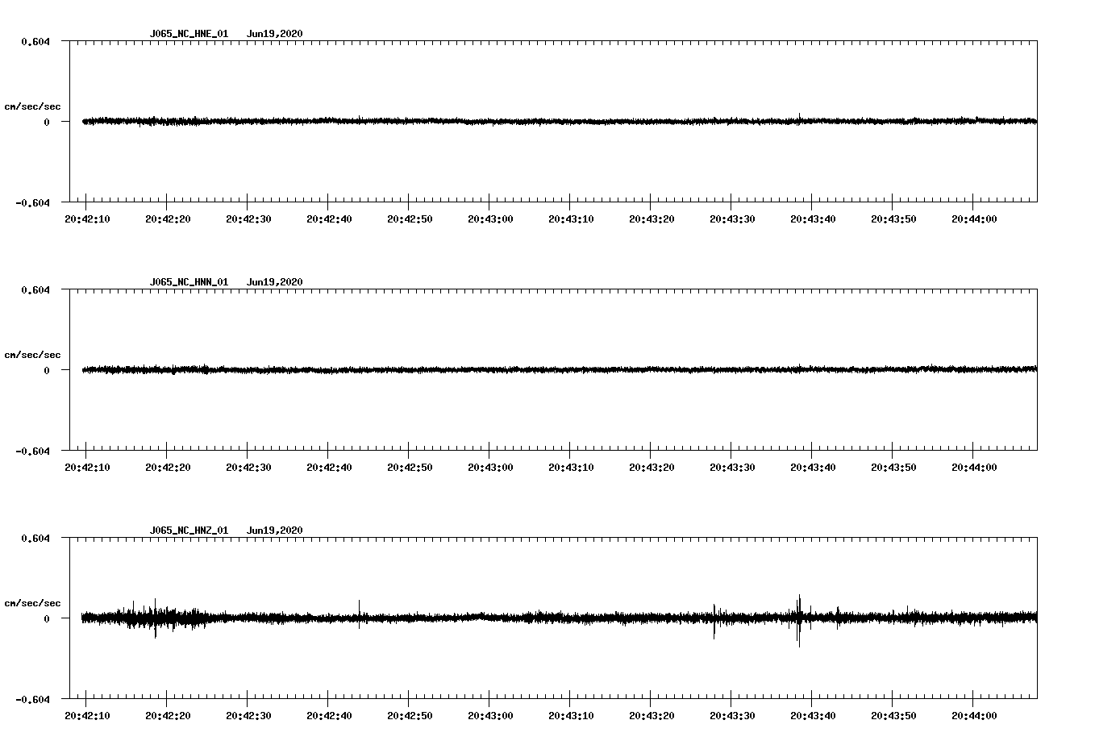
Task: Click the zero baseline label on HNZ axis
Action: pyautogui.click(x=47, y=618)
